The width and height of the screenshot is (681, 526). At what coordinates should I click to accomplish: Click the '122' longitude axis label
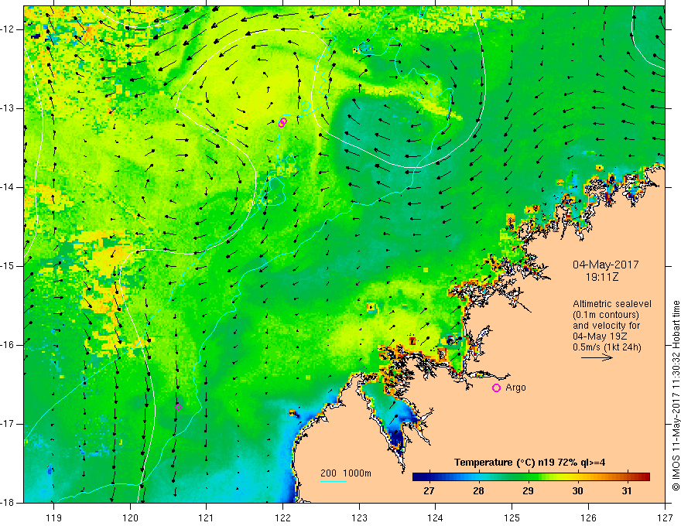(x=282, y=517)
